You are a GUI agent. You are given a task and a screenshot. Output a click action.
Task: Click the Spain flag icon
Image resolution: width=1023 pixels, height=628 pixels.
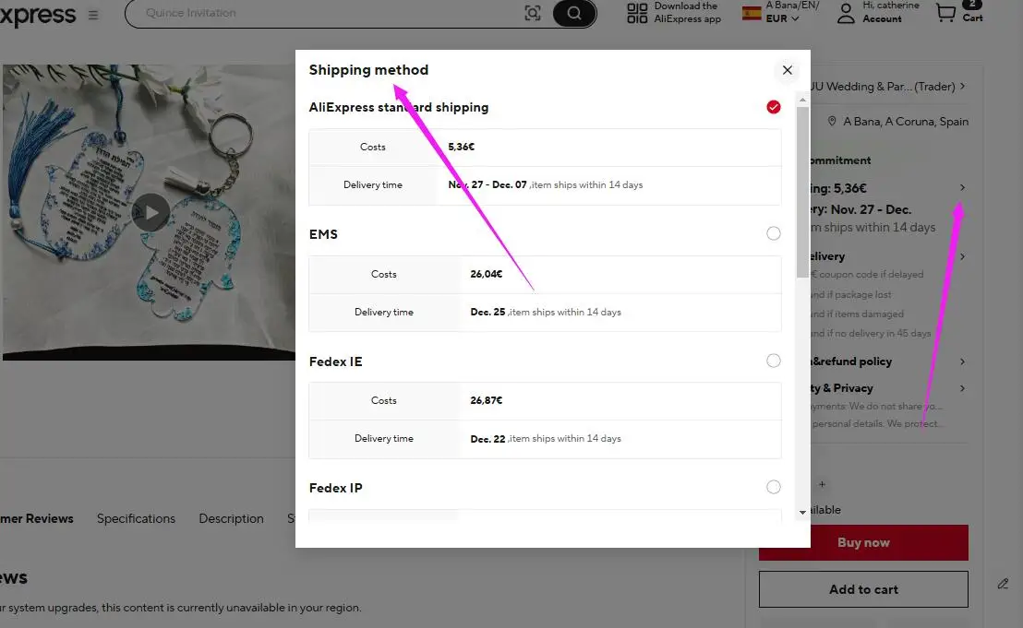[x=752, y=13]
